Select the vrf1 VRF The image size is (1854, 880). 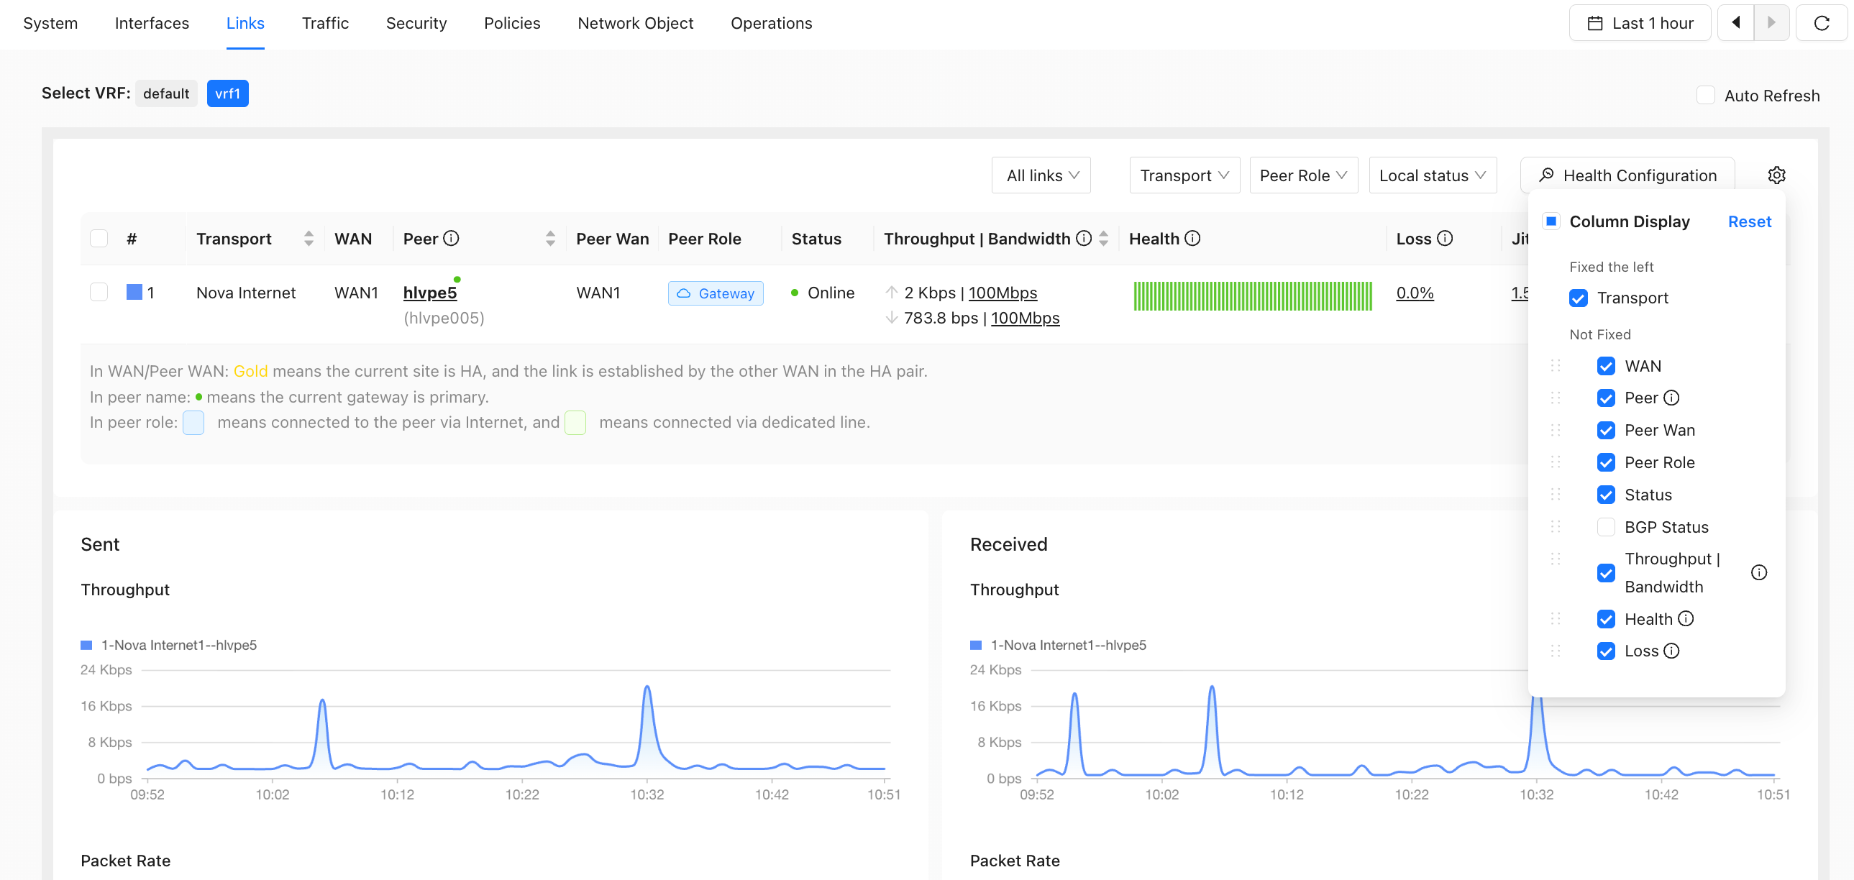(227, 93)
